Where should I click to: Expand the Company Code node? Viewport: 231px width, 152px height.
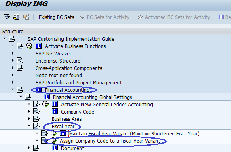(x=29, y=112)
